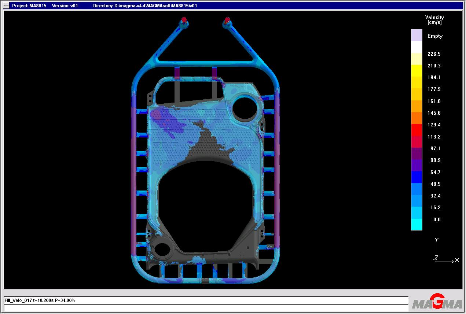This screenshot has height=314, width=466.
Task: Click the 145.6 legend value
Action: pyautogui.click(x=434, y=113)
